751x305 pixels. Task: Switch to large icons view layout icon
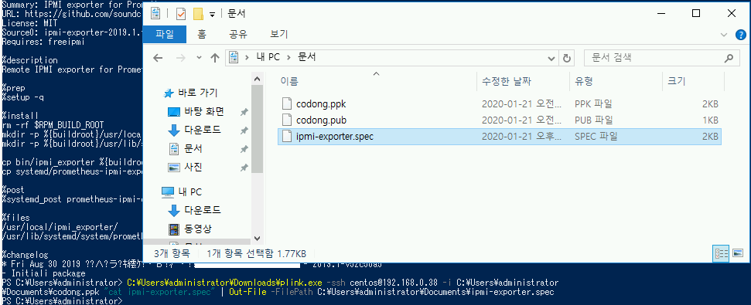coord(738,253)
